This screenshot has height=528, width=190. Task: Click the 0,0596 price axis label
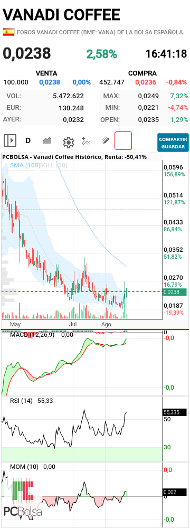(173, 167)
